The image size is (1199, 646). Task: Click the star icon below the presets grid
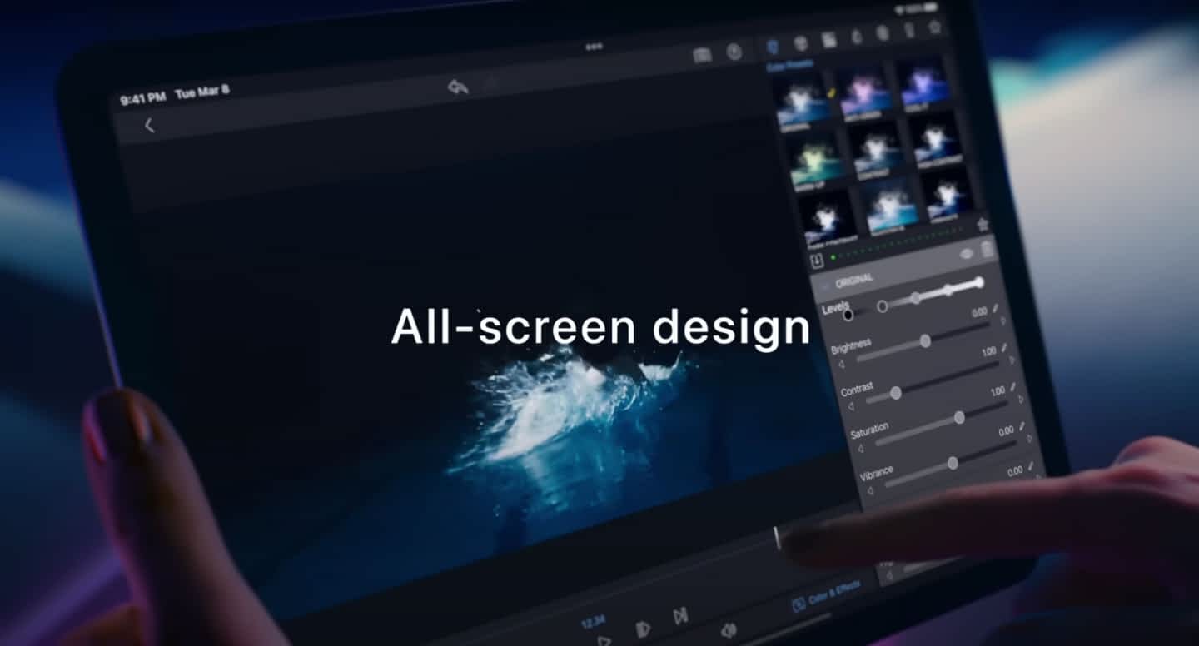(x=982, y=225)
